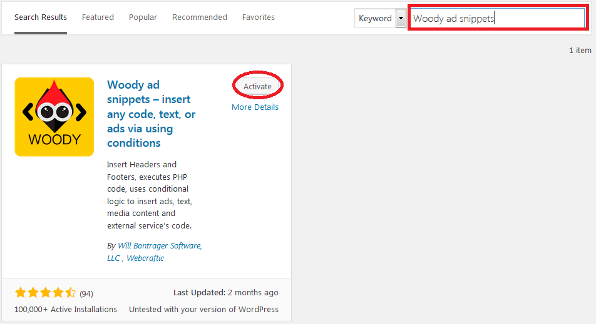Visit Webcraftic author link
This screenshot has height=324, width=596.
point(145,258)
